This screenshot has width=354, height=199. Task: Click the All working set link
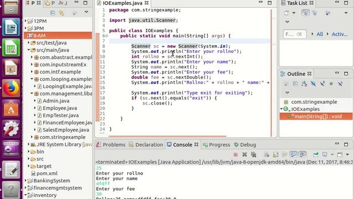click(320, 34)
